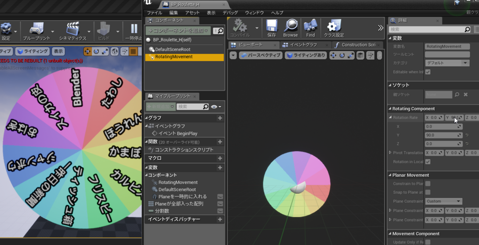Toggle visibility of 分割数 variable
479x245 pixels.
pos(220,211)
